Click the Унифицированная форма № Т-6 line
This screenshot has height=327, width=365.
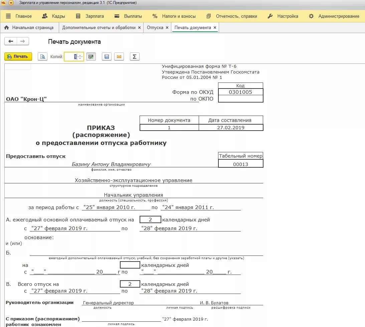pyautogui.click(x=199, y=66)
